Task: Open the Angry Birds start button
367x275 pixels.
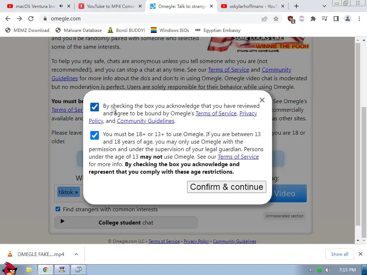Action: pyautogui.click(x=9, y=269)
